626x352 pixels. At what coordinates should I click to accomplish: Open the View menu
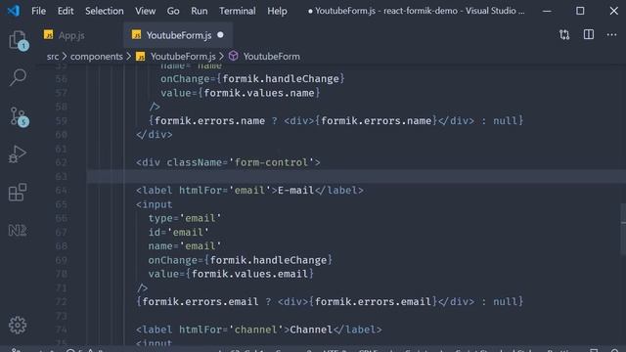coord(146,11)
